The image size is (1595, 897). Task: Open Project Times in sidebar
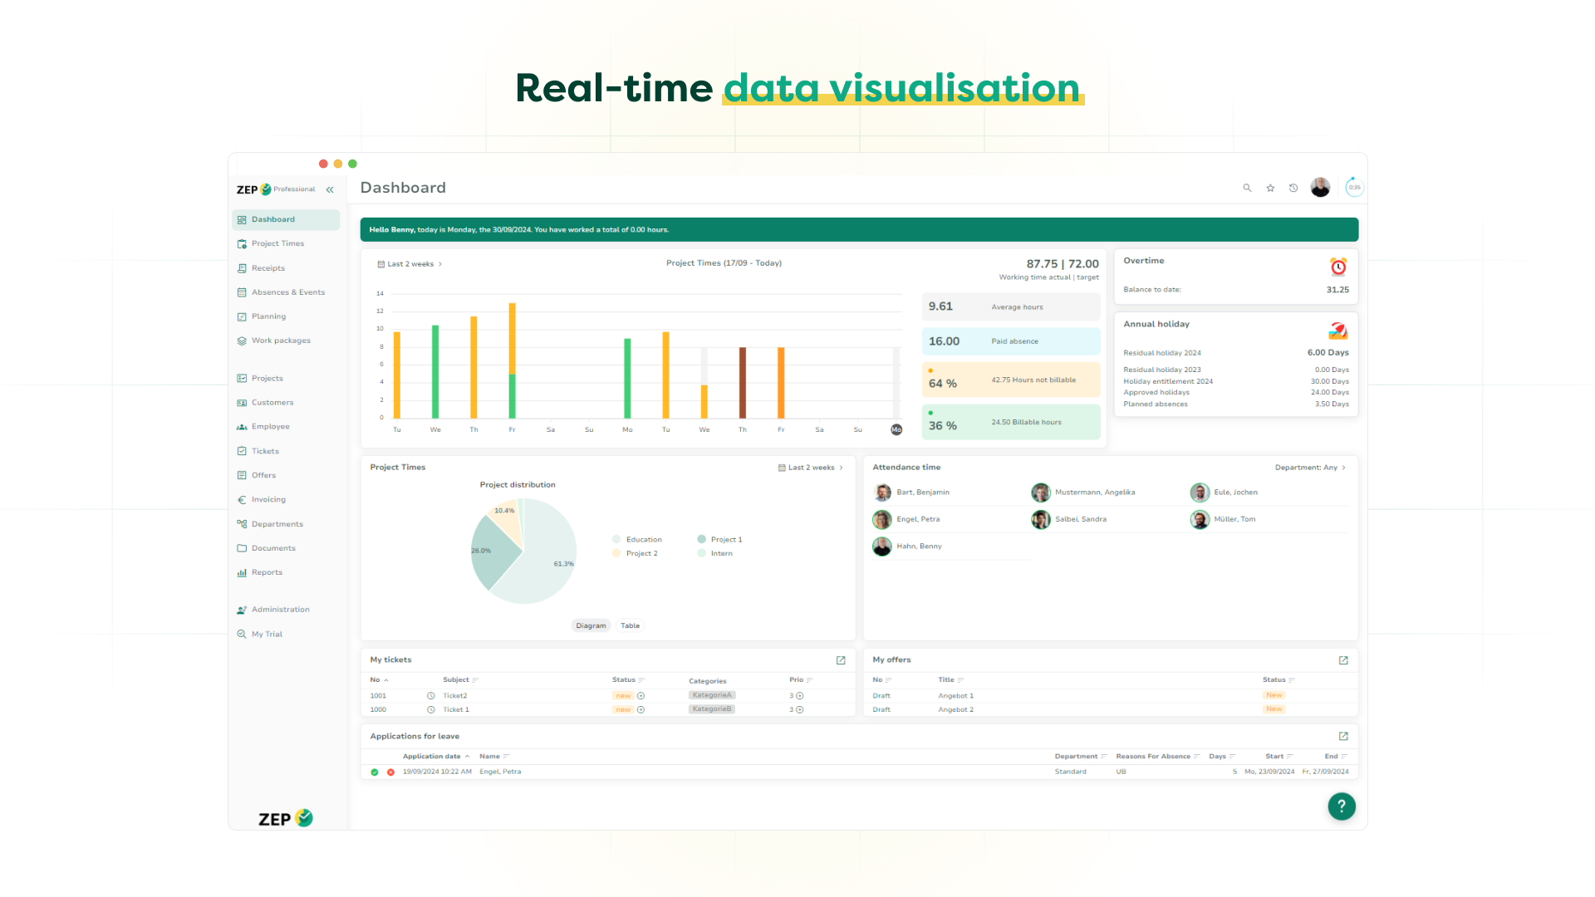[277, 243]
